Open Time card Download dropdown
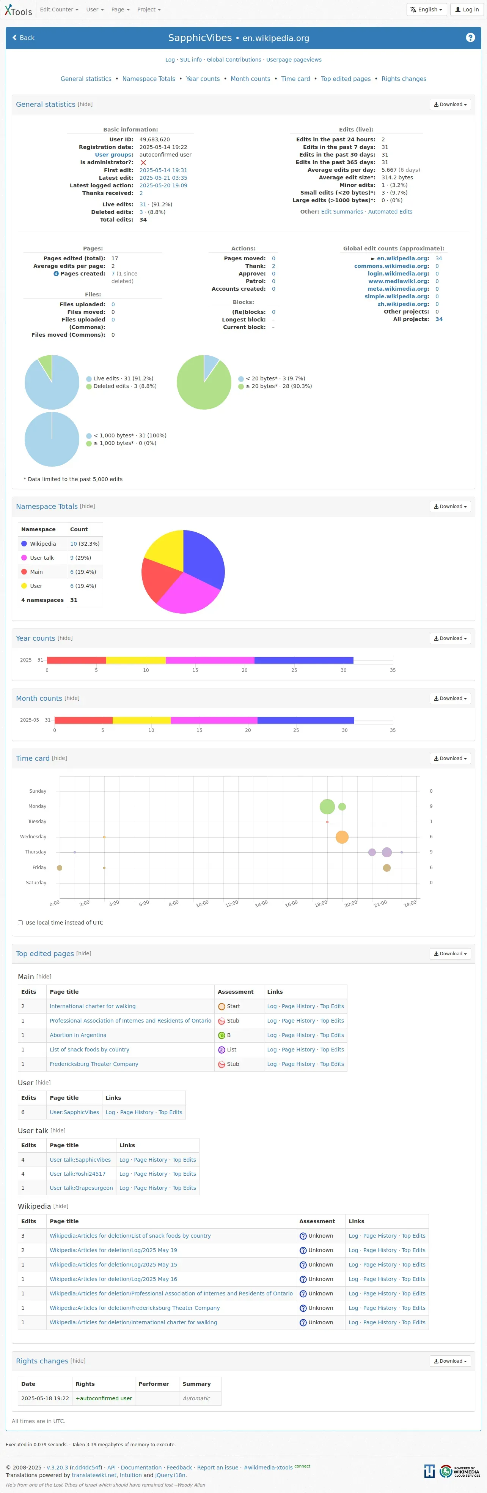The width and height of the screenshot is (487, 1493). tap(450, 758)
